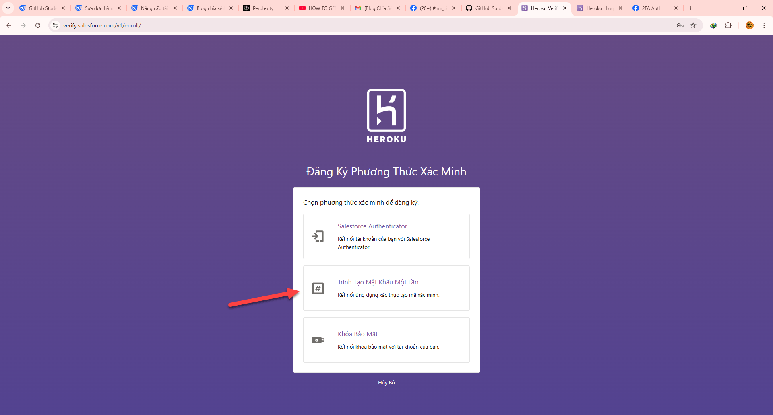The image size is (773, 415).
Task: Open site information icon in address bar
Action: pyautogui.click(x=55, y=25)
